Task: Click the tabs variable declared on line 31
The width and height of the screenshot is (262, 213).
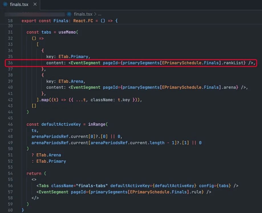Action: tap(46, 32)
